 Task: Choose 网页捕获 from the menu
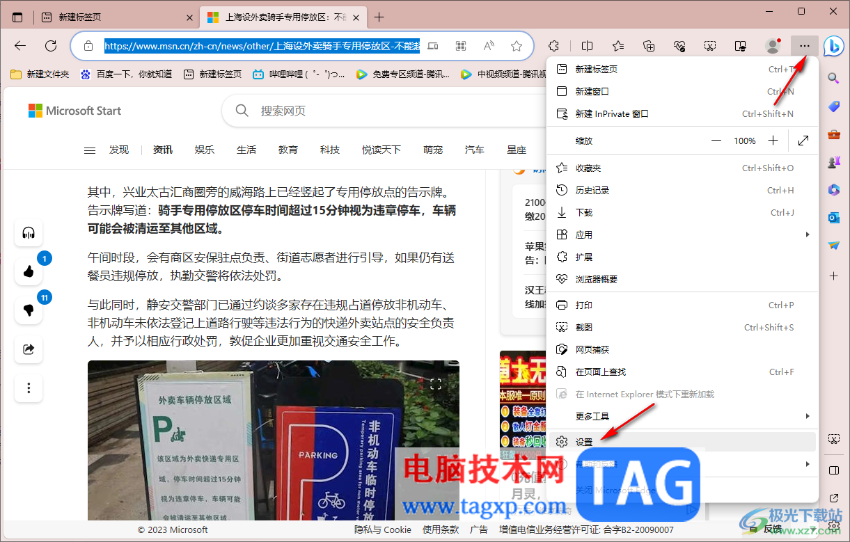tap(683, 349)
